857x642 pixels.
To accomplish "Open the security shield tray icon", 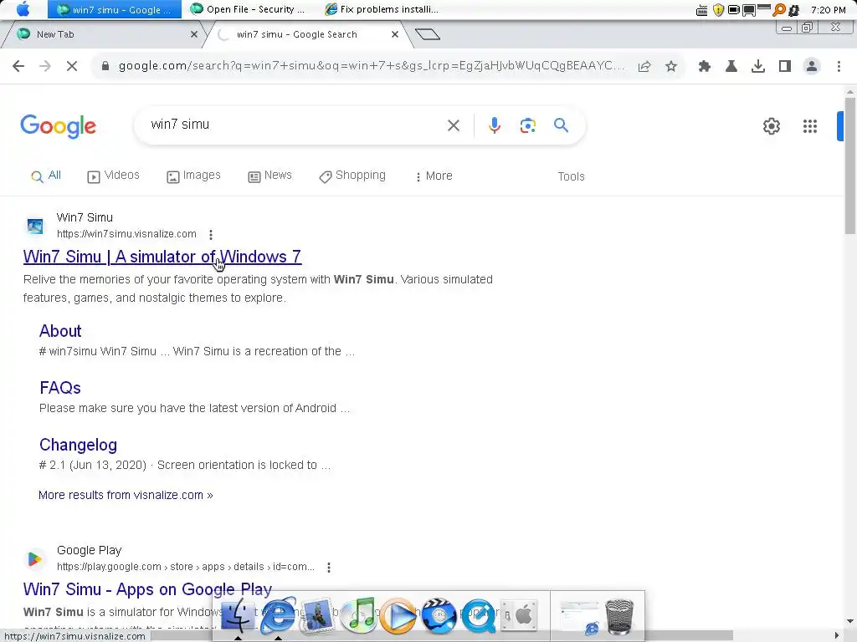I will coord(718,10).
